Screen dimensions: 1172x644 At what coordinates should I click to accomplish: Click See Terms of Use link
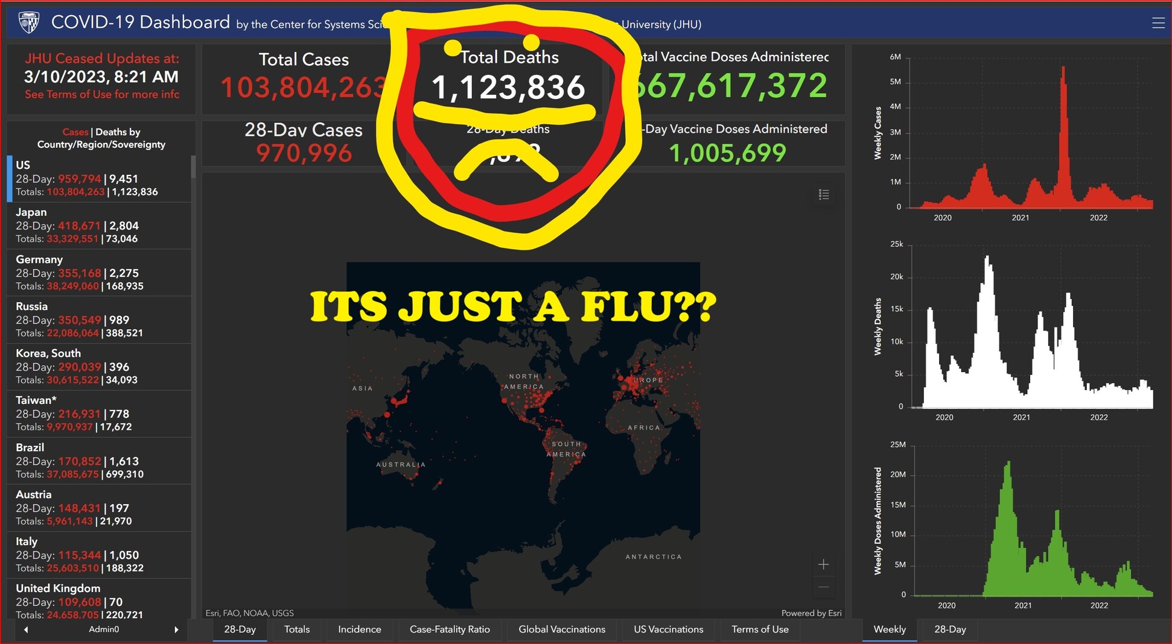pos(101,95)
